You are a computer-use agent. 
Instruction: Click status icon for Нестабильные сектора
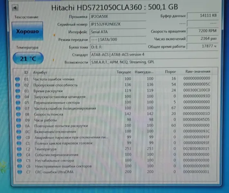[x=20, y=160]
